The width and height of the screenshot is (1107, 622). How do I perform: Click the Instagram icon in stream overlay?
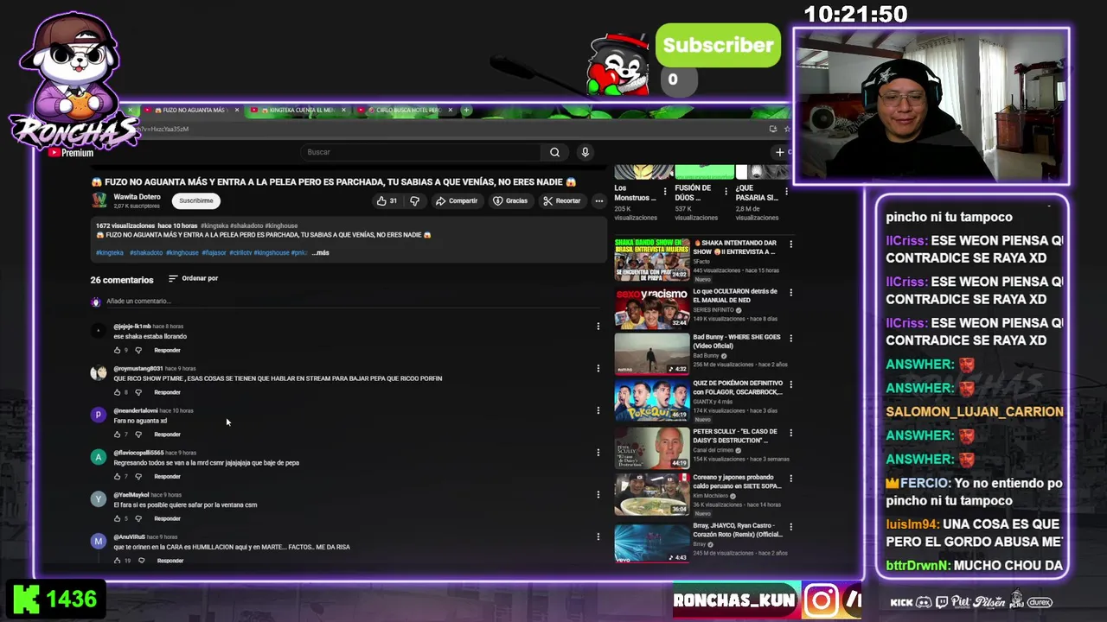click(x=821, y=600)
